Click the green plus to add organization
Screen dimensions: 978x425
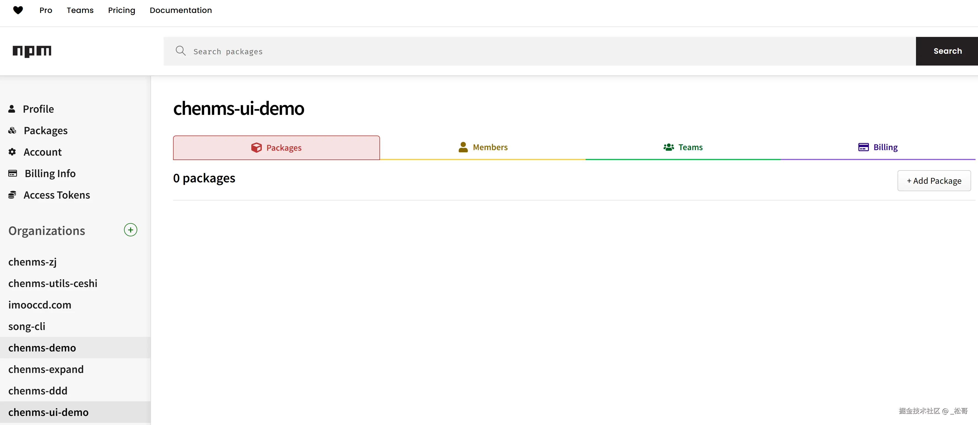(x=130, y=230)
